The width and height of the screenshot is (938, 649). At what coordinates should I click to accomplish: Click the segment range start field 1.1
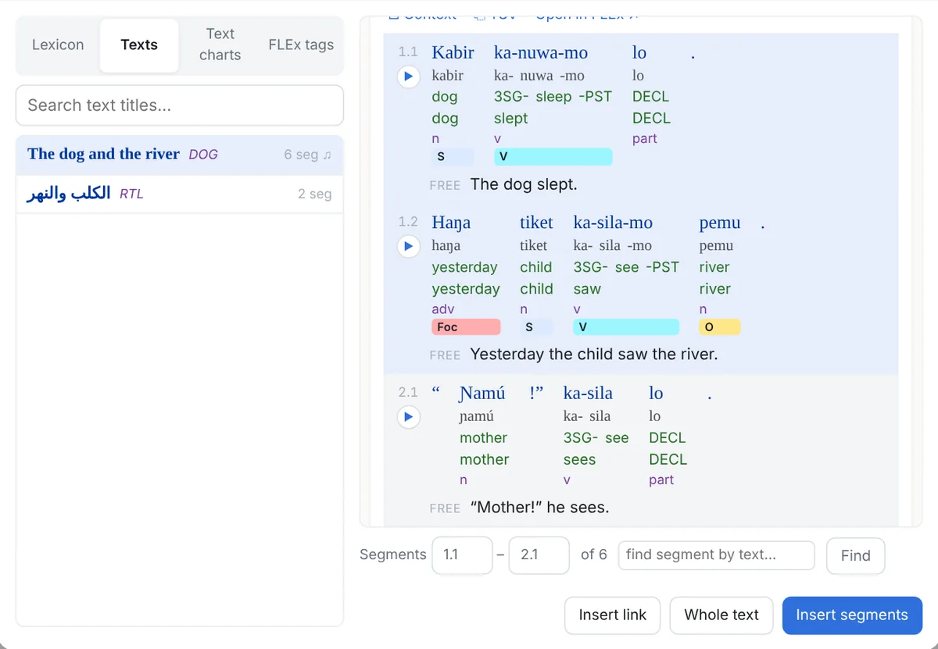tap(462, 555)
